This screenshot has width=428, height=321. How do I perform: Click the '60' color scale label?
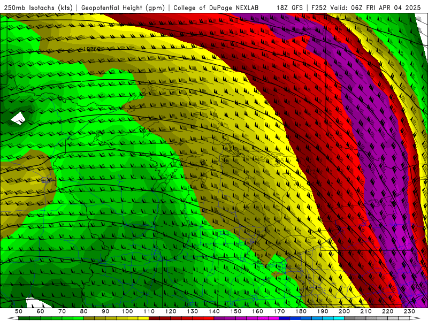click(41, 311)
